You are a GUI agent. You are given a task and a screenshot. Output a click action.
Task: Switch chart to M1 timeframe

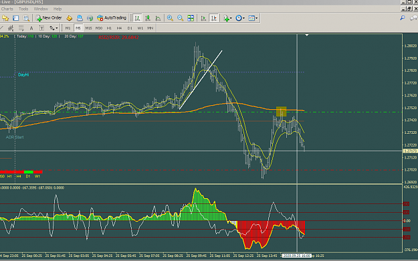(x=68, y=28)
